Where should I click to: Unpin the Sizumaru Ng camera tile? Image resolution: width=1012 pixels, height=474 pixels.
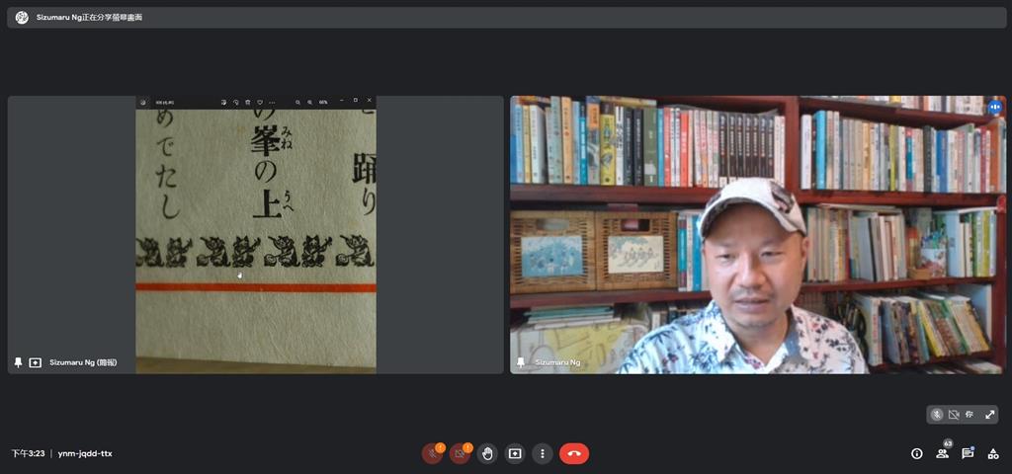(x=521, y=362)
